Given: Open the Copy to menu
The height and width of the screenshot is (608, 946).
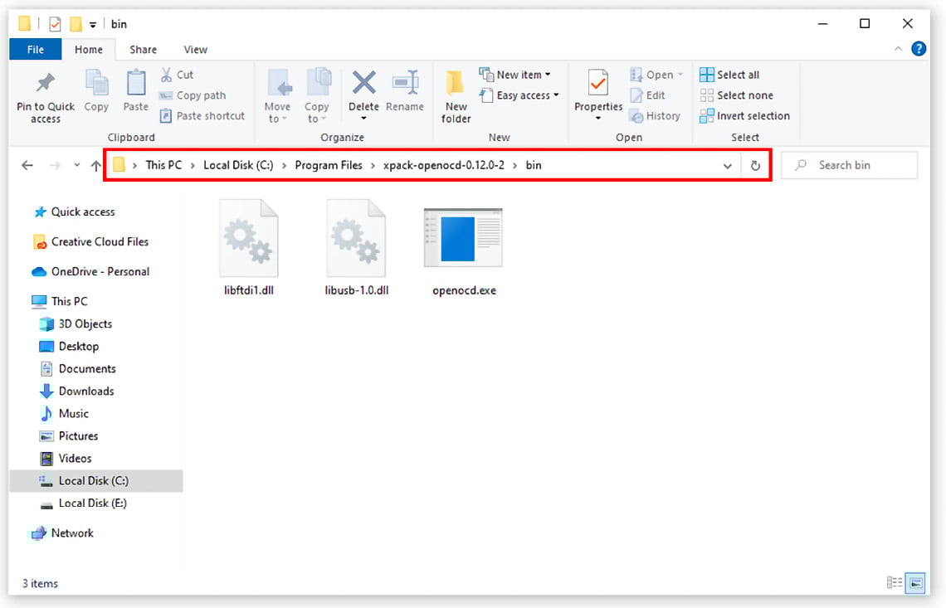Looking at the screenshot, I should click(317, 96).
